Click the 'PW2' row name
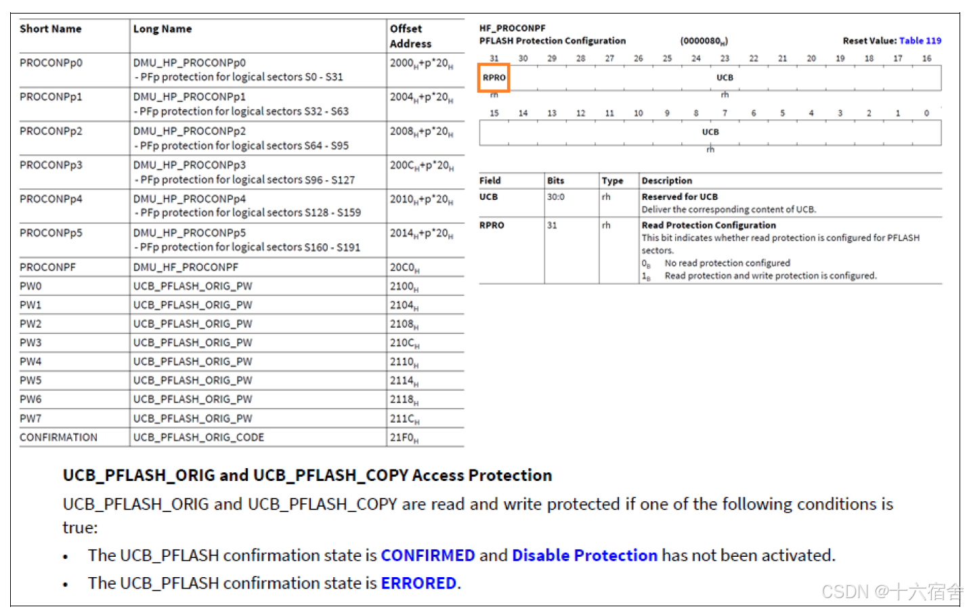 (30, 324)
